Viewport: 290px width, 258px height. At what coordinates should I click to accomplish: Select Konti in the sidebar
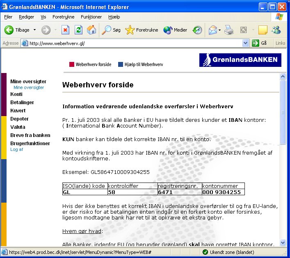click(x=16, y=94)
